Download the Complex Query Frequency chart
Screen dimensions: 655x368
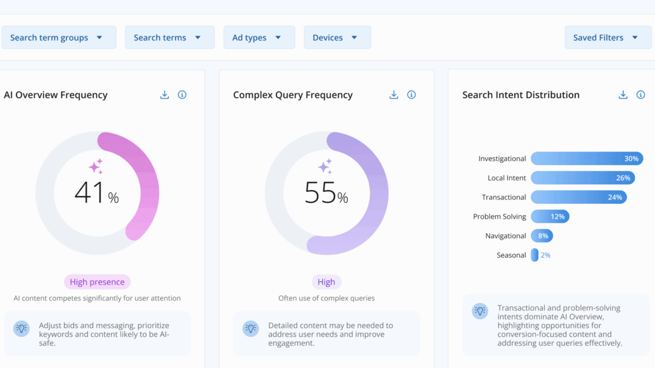tap(394, 95)
